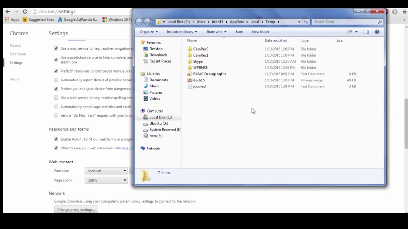Toggle Enable Autofill checkbox
Image resolution: width=408 pixels, height=229 pixels.
pos(56,139)
